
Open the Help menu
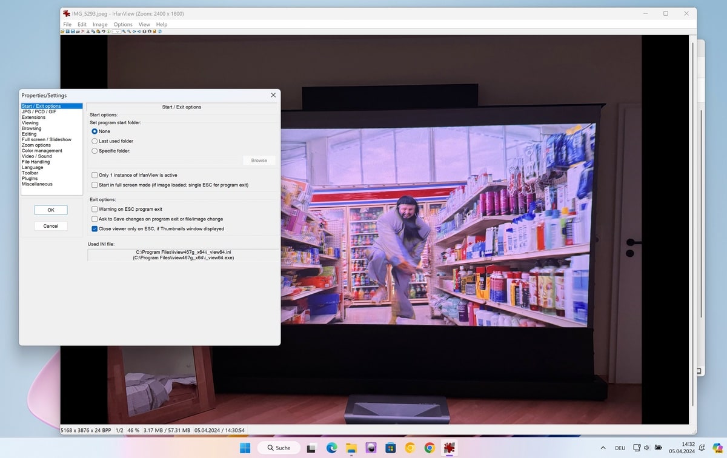click(x=162, y=25)
